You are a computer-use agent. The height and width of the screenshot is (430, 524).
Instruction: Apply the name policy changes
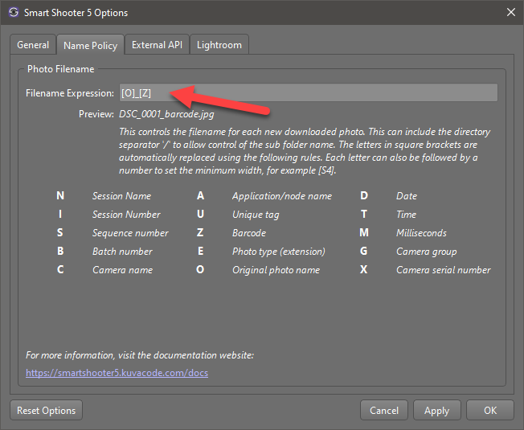click(x=436, y=410)
